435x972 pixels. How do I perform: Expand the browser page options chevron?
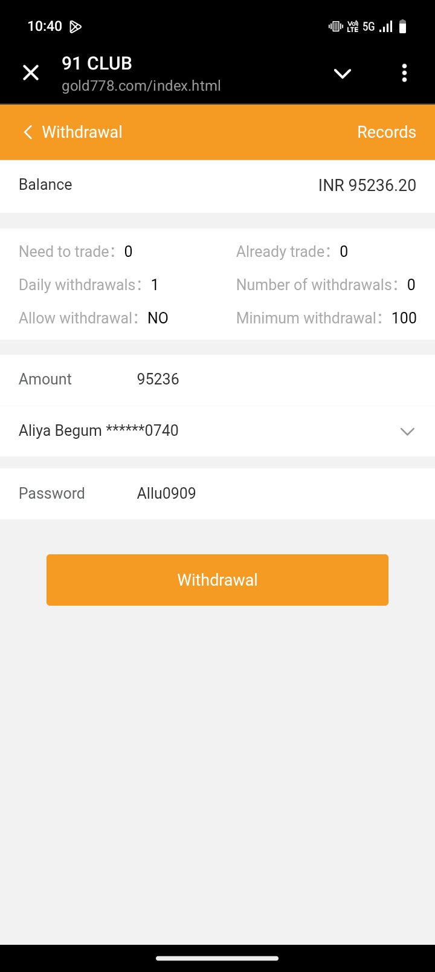click(x=343, y=74)
